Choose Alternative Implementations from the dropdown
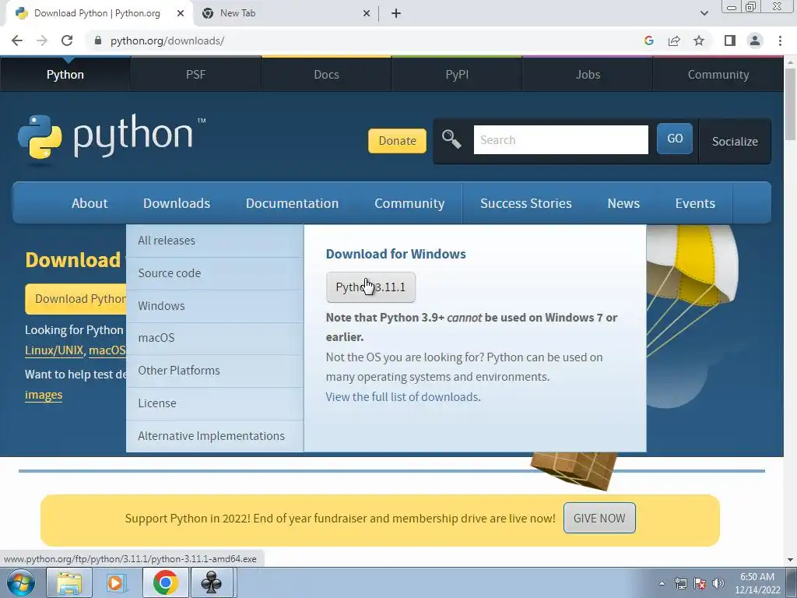Image resolution: width=797 pixels, height=598 pixels. tap(215, 436)
